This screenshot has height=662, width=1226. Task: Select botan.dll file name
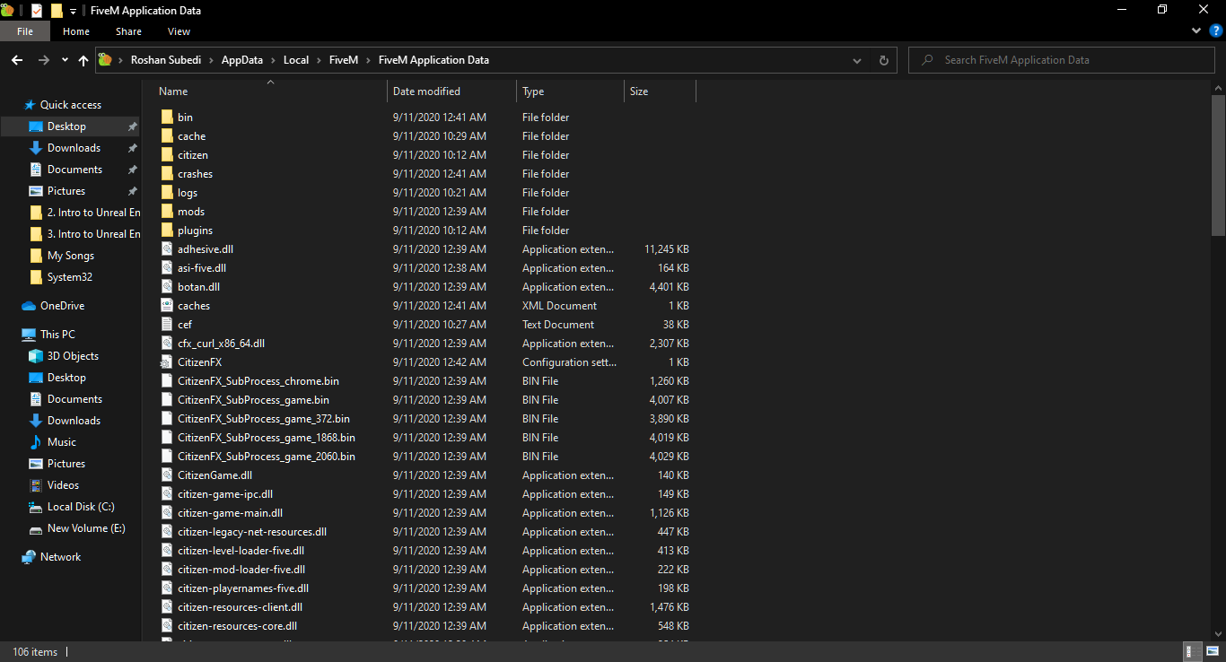[198, 287]
